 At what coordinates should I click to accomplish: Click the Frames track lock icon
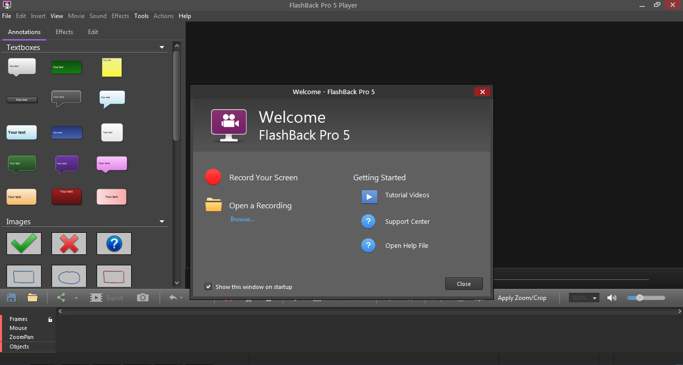[x=50, y=319]
